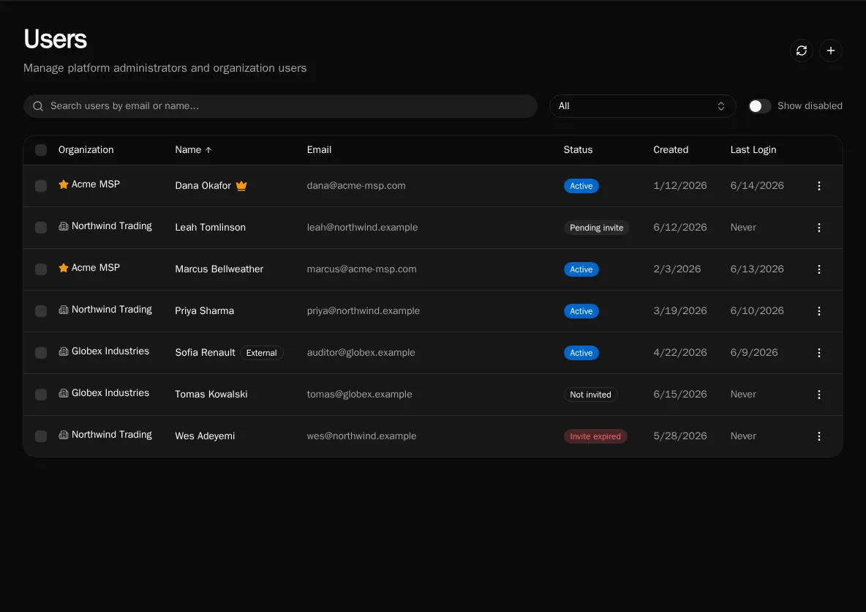Check the select-all header checkbox
866x612 pixels.
click(x=41, y=150)
